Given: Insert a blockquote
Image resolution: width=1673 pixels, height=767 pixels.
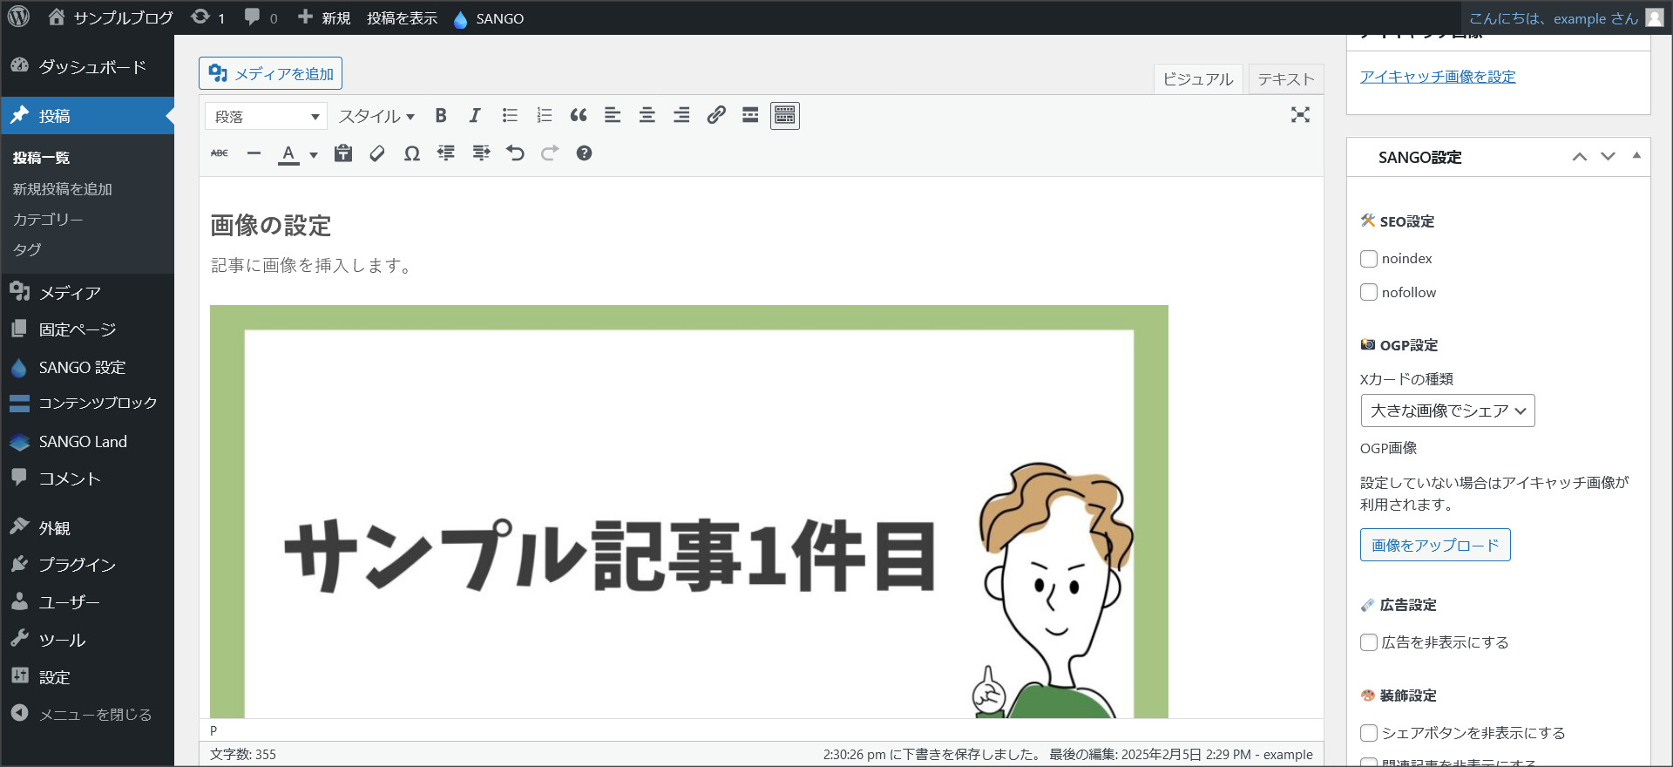Looking at the screenshot, I should [x=578, y=116].
